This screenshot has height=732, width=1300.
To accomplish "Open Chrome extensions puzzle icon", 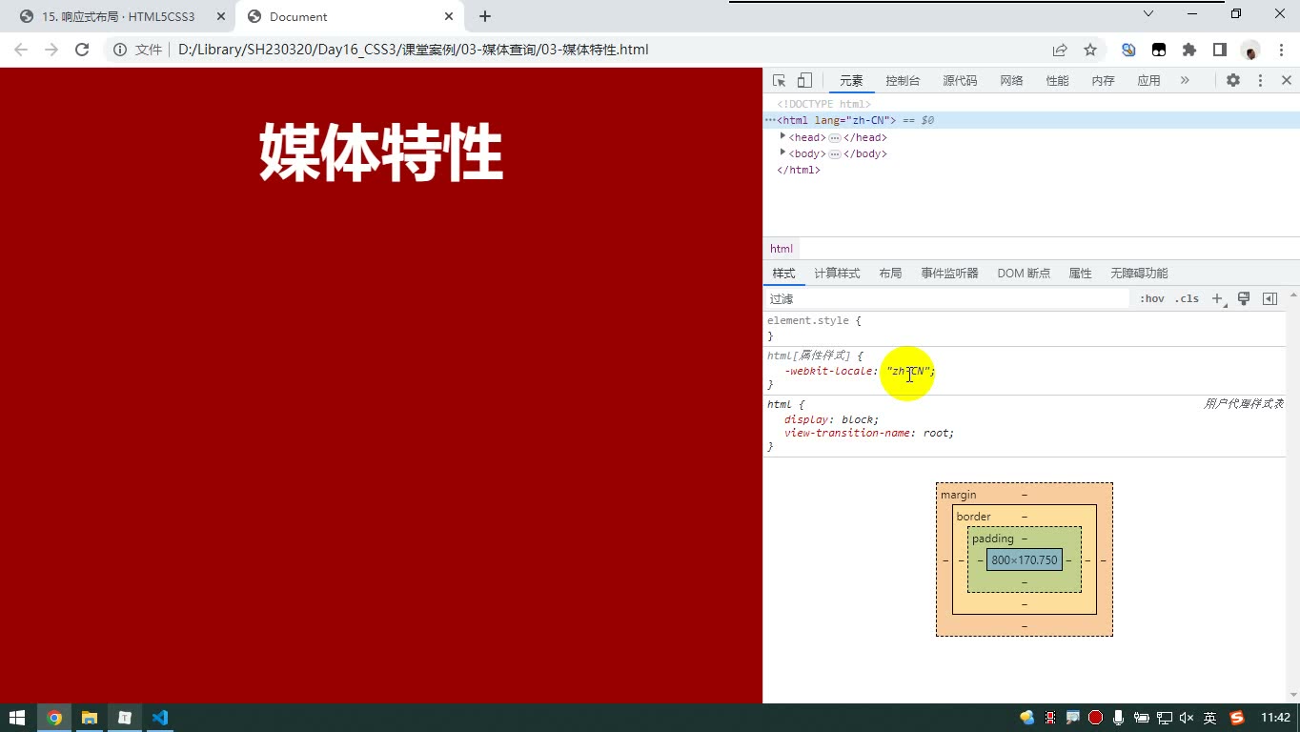I will (1188, 50).
